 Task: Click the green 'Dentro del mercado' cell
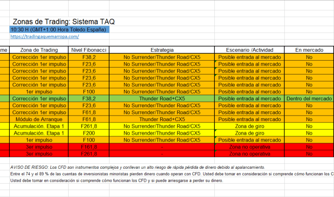[x=309, y=99]
